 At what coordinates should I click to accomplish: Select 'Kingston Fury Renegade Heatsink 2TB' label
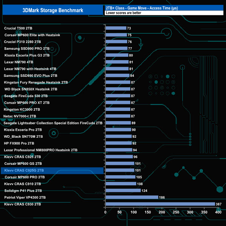click(x=36, y=82)
